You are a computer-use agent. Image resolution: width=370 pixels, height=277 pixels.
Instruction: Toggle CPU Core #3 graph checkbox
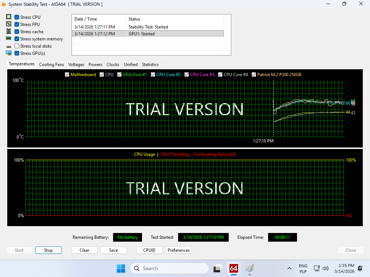point(187,74)
